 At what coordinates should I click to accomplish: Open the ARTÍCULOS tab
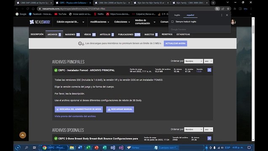(x=107, y=34)
